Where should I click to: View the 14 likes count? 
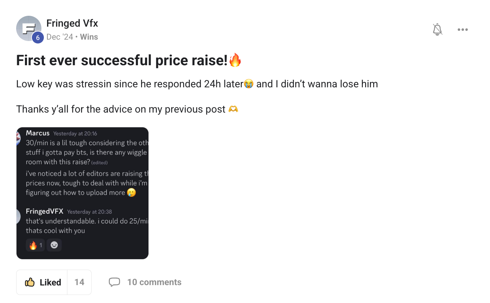coord(79,282)
